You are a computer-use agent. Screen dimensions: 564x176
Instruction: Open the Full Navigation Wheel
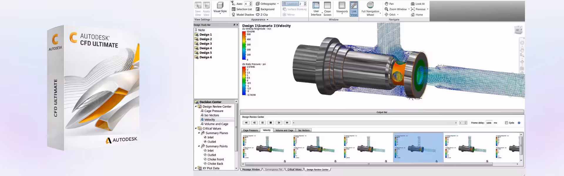(370, 9)
